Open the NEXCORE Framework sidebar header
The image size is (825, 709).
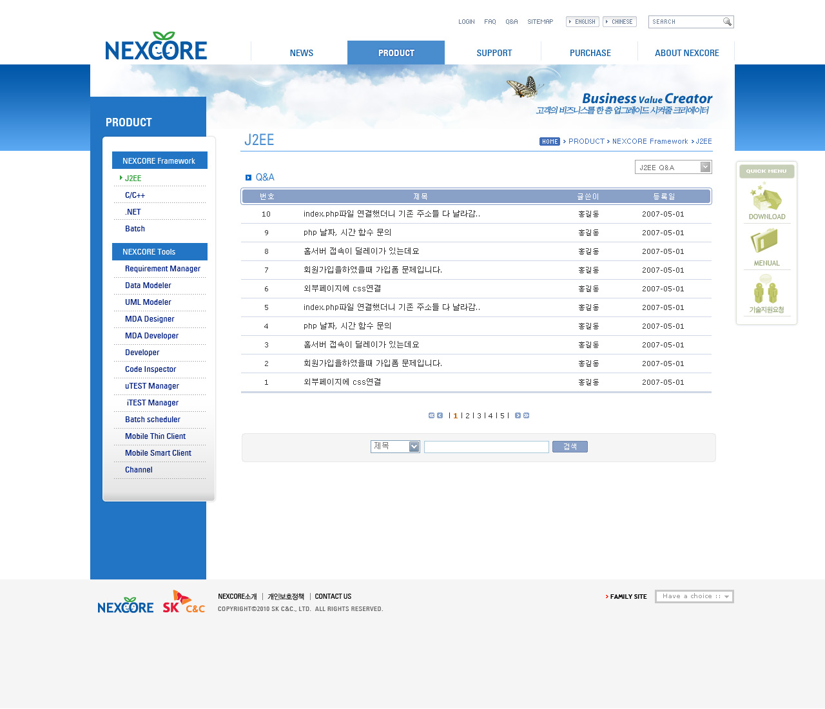click(x=160, y=160)
